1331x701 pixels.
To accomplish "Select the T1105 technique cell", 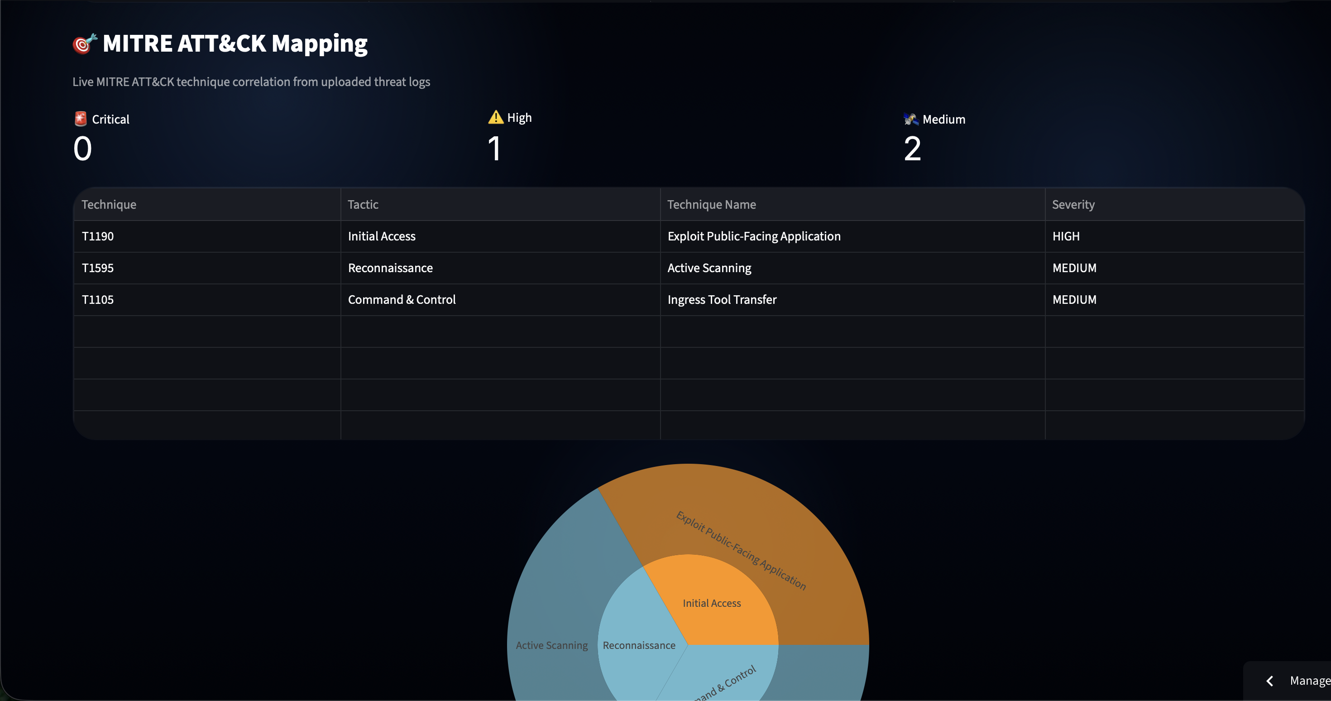I will (207, 300).
